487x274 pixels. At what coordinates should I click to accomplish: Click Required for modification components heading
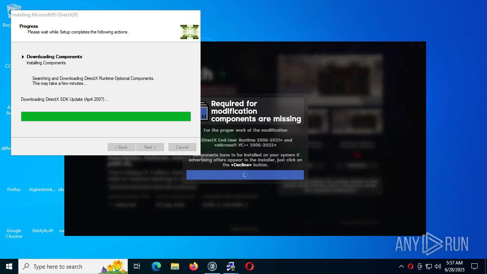pyautogui.click(x=256, y=111)
